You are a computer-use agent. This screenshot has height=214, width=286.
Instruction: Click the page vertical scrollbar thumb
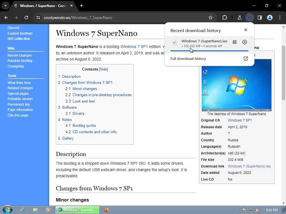(x=283, y=73)
